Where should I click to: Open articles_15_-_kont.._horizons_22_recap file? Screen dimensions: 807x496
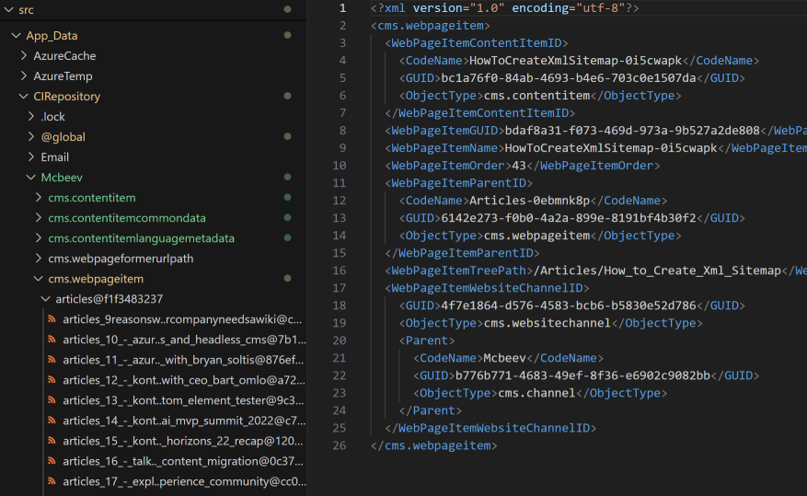pos(183,441)
